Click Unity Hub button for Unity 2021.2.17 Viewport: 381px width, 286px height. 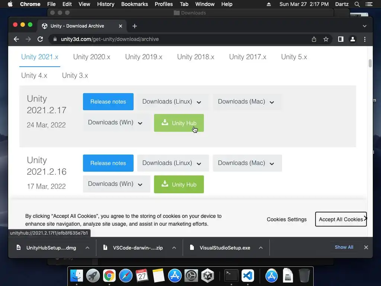[x=179, y=123]
